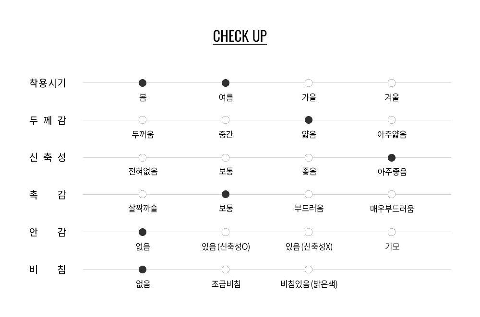
Task: Choose the filled 아주좋음 dot
Action: (392, 158)
